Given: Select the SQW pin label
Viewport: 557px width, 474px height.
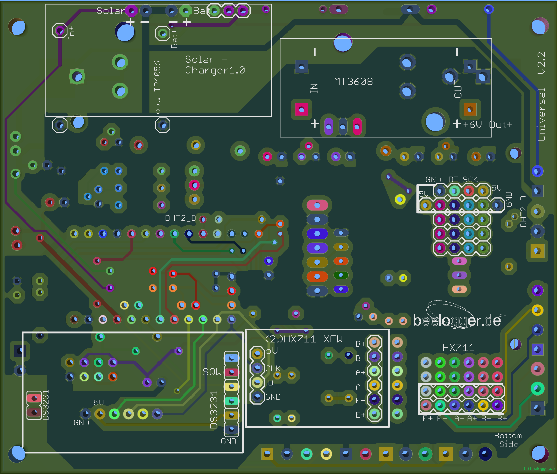Looking at the screenshot, I should pyautogui.click(x=212, y=372).
